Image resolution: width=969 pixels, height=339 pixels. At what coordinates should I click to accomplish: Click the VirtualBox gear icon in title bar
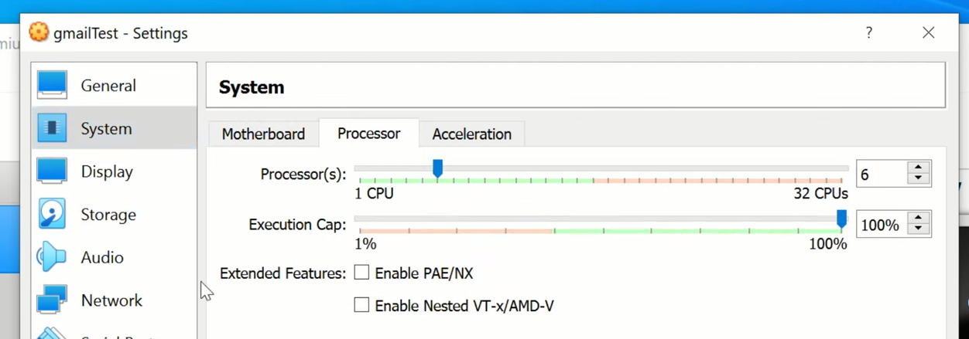39,32
